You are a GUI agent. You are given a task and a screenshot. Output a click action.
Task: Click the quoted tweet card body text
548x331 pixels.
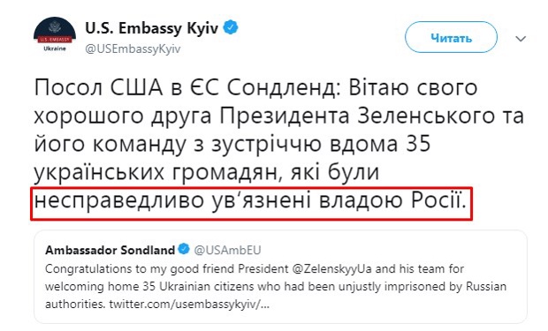[x=276, y=286]
